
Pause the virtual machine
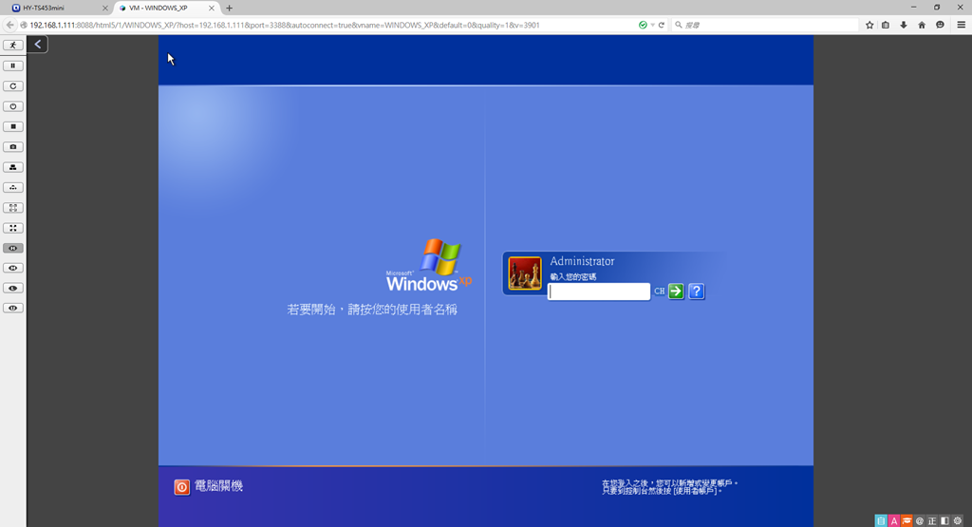(13, 66)
